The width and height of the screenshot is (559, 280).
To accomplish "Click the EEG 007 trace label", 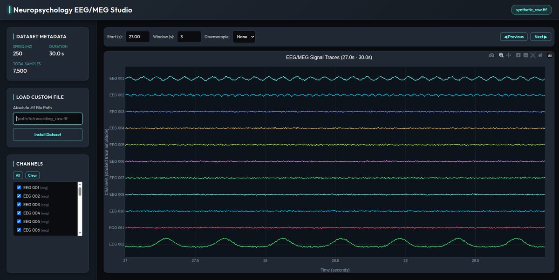I will [116, 178].
